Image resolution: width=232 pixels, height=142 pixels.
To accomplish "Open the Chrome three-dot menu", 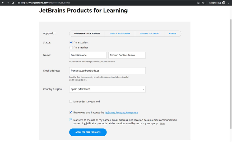I will 229,3.
